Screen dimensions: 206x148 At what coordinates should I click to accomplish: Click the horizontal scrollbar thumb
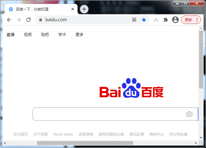85,143
